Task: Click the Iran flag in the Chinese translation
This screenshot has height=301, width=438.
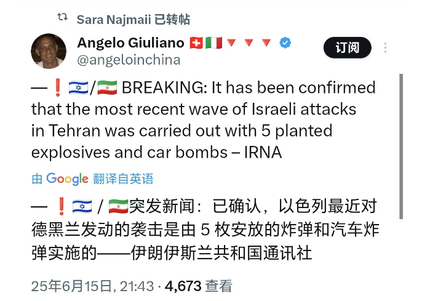Action: [117, 206]
